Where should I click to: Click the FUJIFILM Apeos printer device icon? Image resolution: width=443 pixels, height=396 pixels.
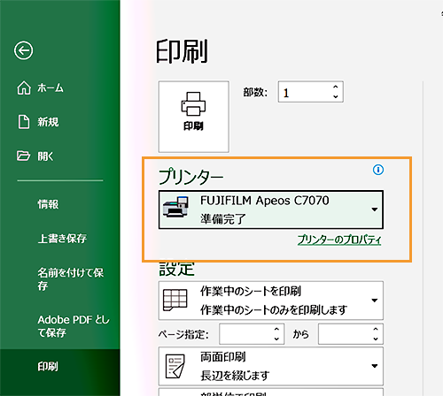tap(176, 207)
